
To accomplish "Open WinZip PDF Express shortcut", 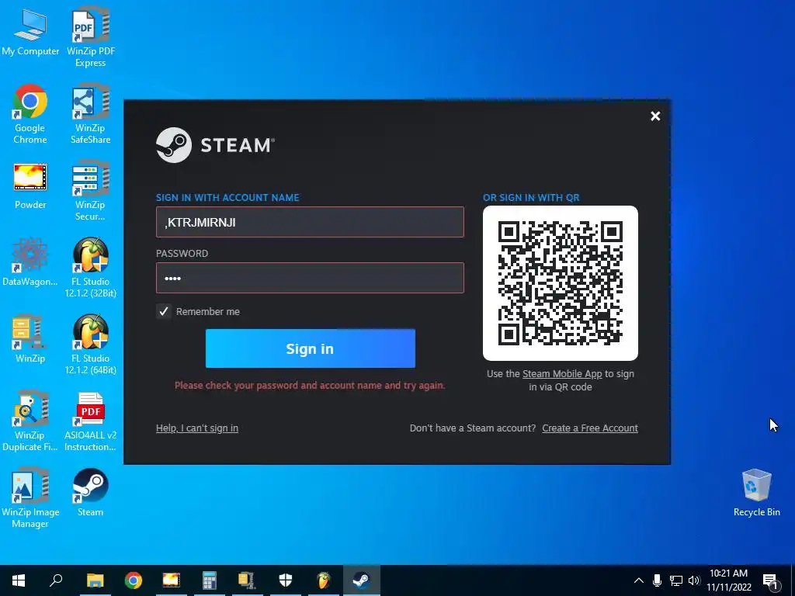I will [x=90, y=36].
